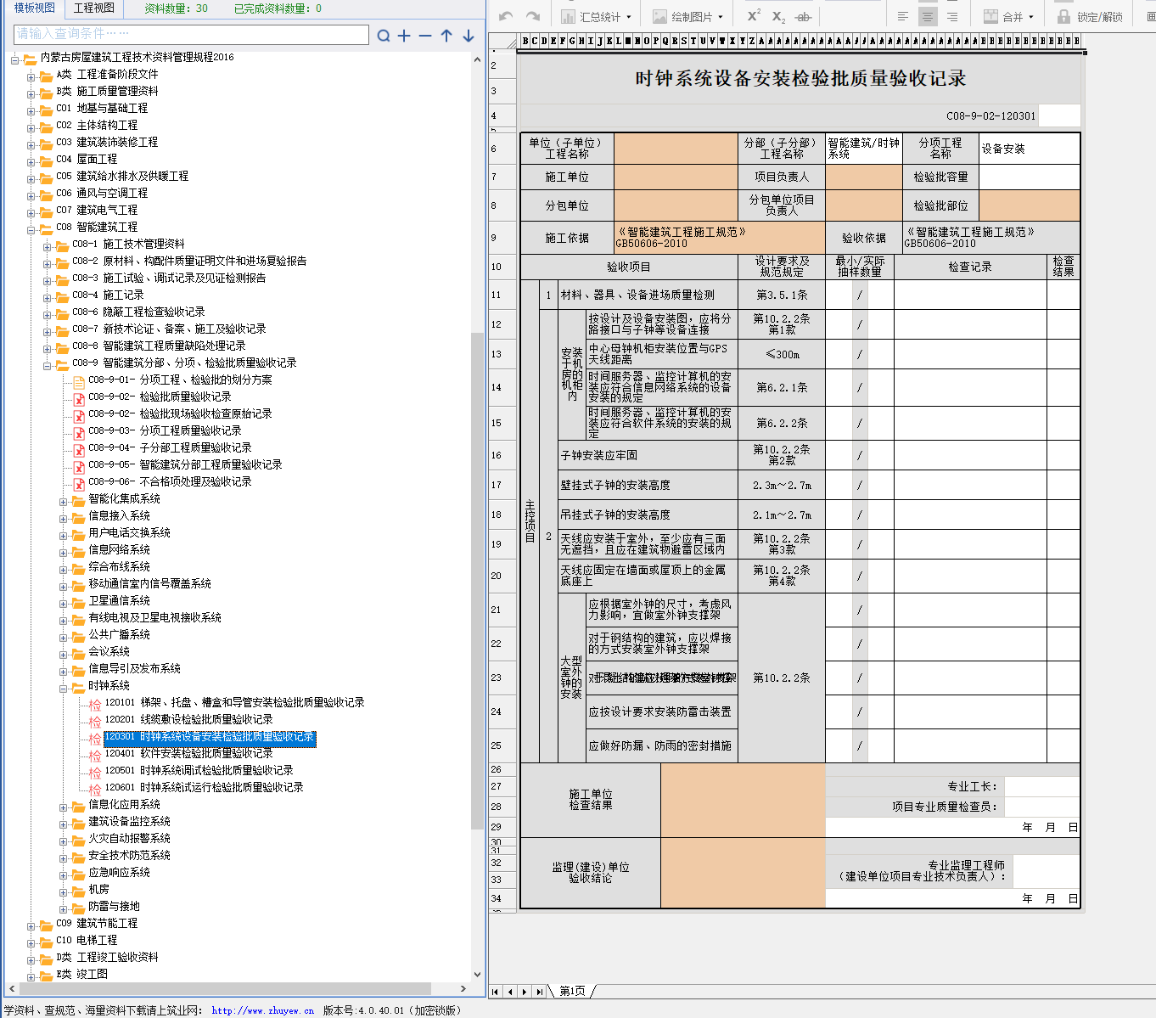Click the 单位工程名称 input cell

pyautogui.click(x=676, y=149)
